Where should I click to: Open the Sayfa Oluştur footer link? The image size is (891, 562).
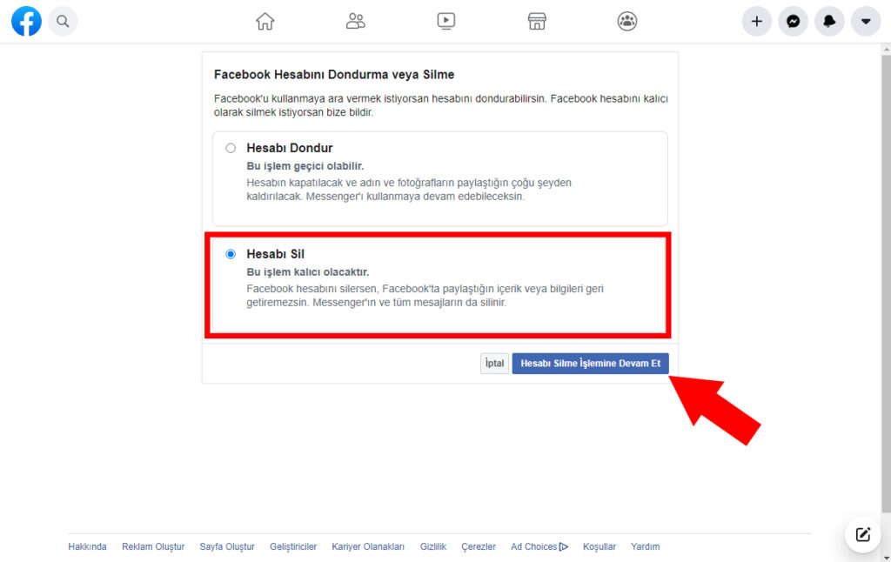click(x=227, y=546)
